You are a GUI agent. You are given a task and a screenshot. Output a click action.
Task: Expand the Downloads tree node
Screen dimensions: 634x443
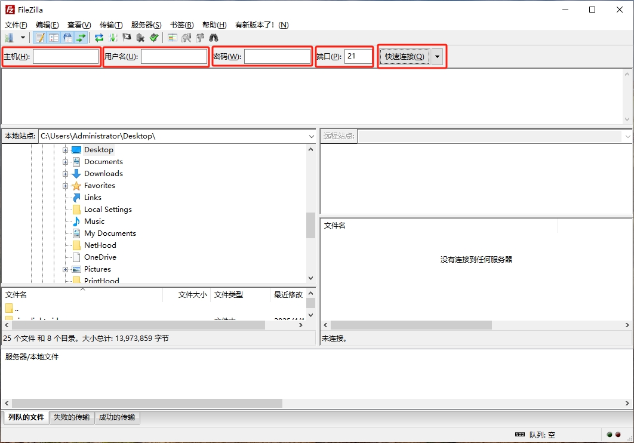point(65,174)
